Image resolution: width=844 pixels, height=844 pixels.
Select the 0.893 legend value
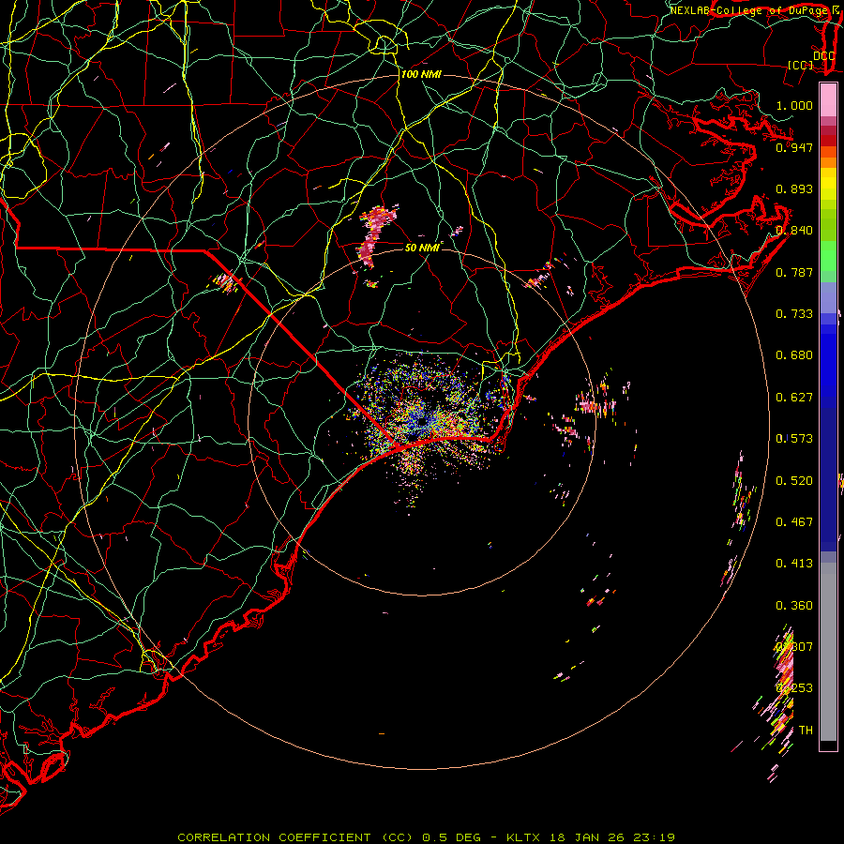point(794,188)
